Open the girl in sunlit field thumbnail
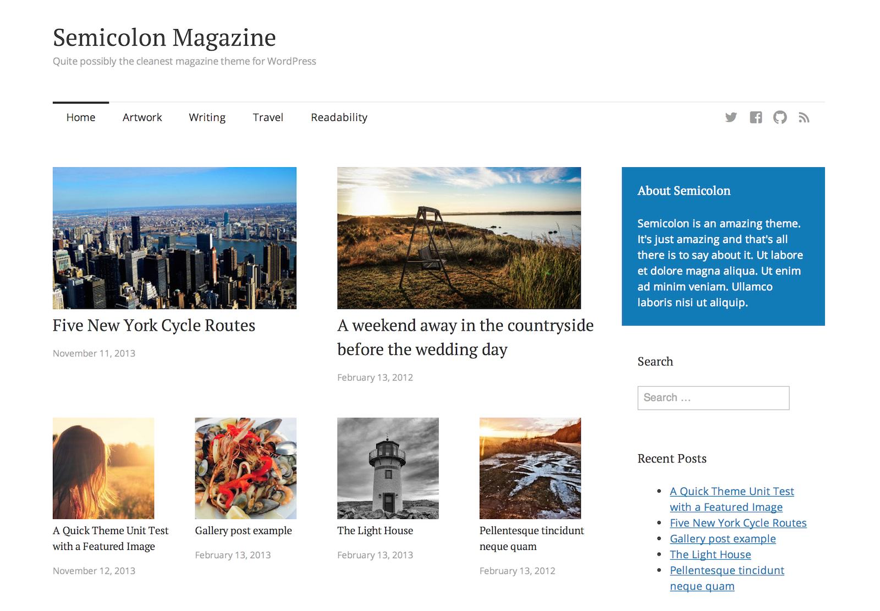Screen dimensions: 880x611 click(x=103, y=468)
